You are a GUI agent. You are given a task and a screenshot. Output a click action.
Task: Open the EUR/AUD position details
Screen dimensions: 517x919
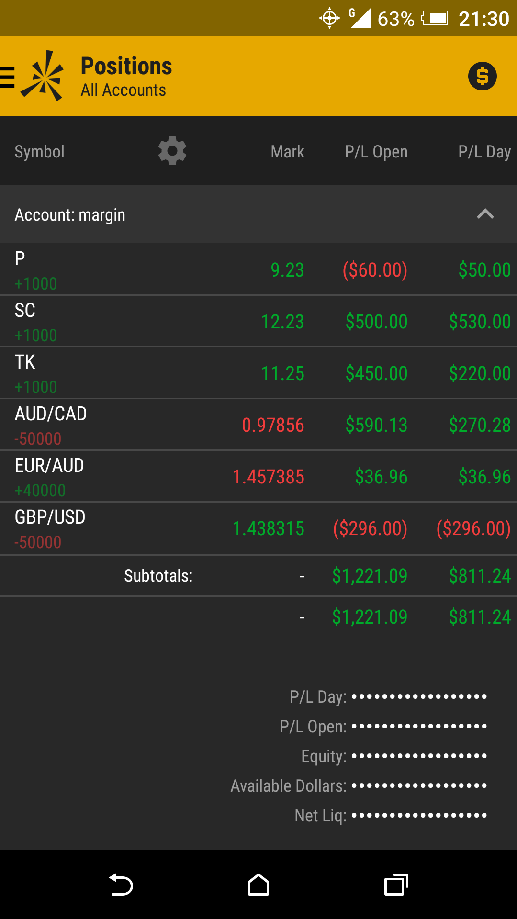(x=258, y=477)
